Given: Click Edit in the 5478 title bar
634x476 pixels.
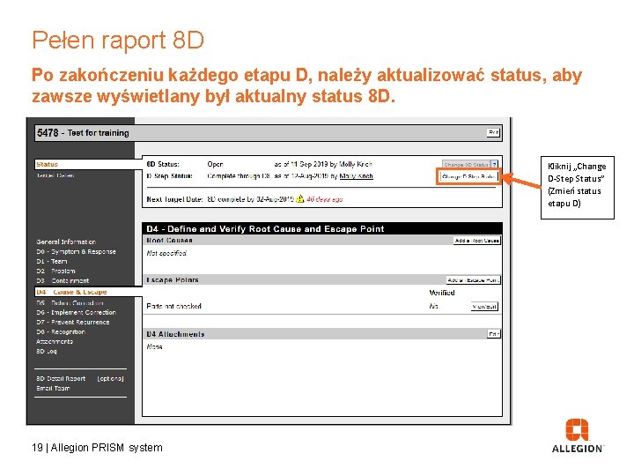Looking at the screenshot, I should [493, 133].
